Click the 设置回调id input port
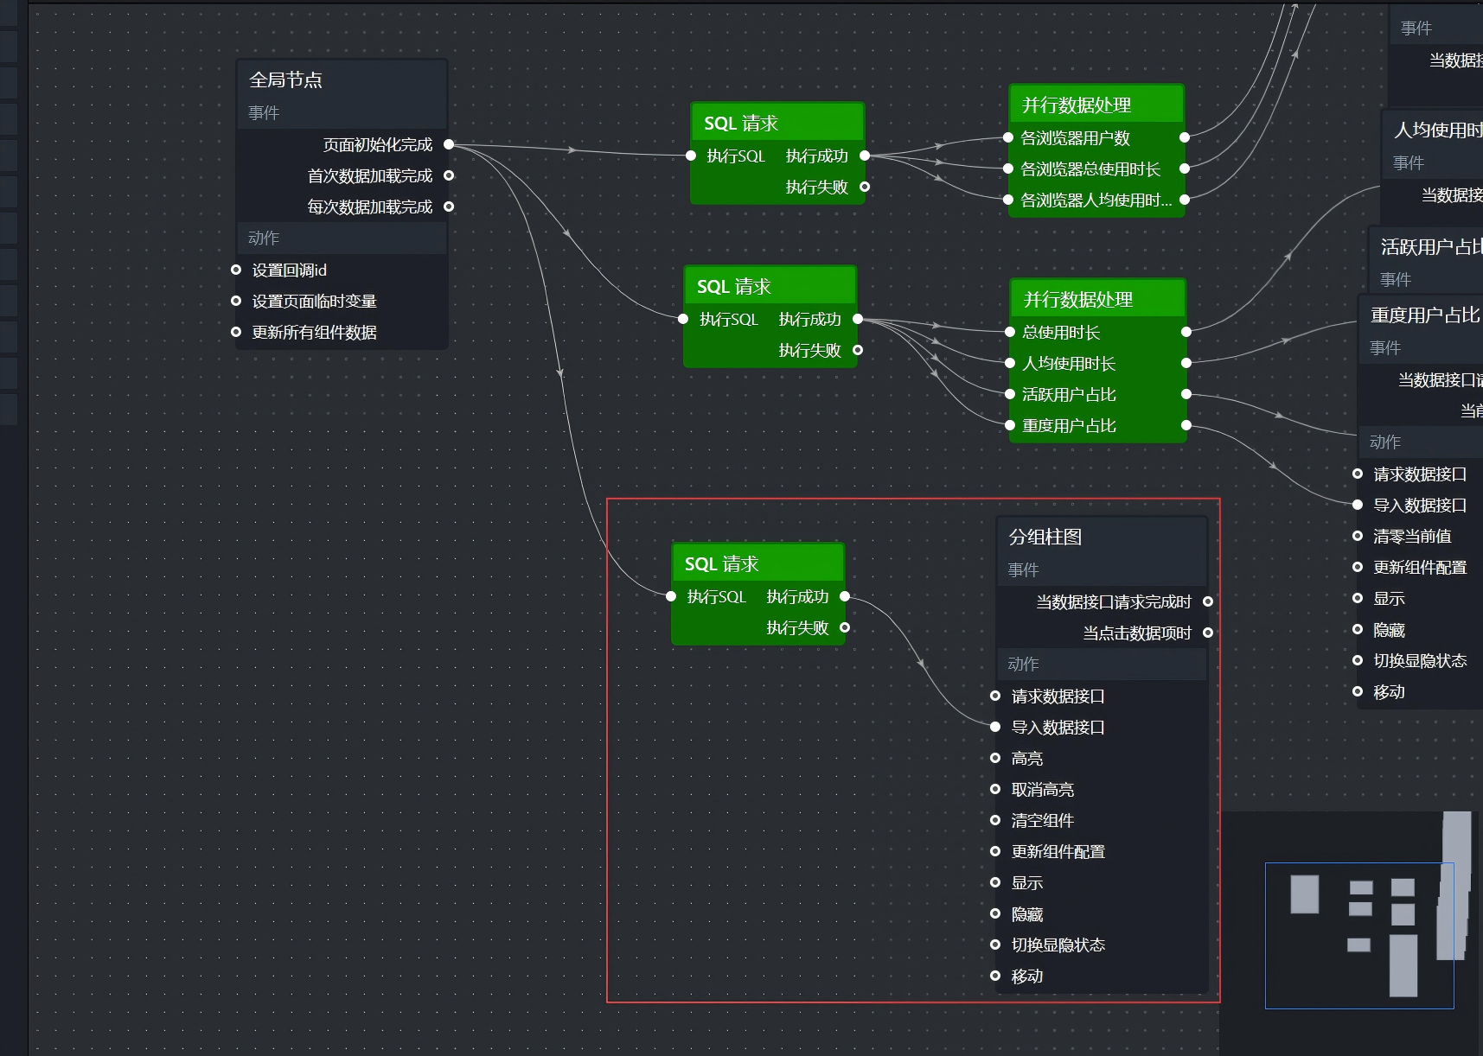The width and height of the screenshot is (1483, 1056). click(x=236, y=270)
